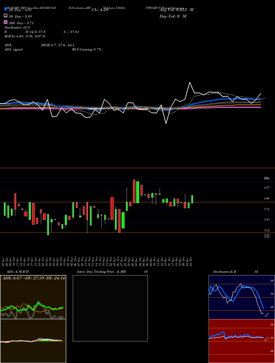
Task: Click the blue 20 Day legend swatch
Action: click(x=5, y=9)
